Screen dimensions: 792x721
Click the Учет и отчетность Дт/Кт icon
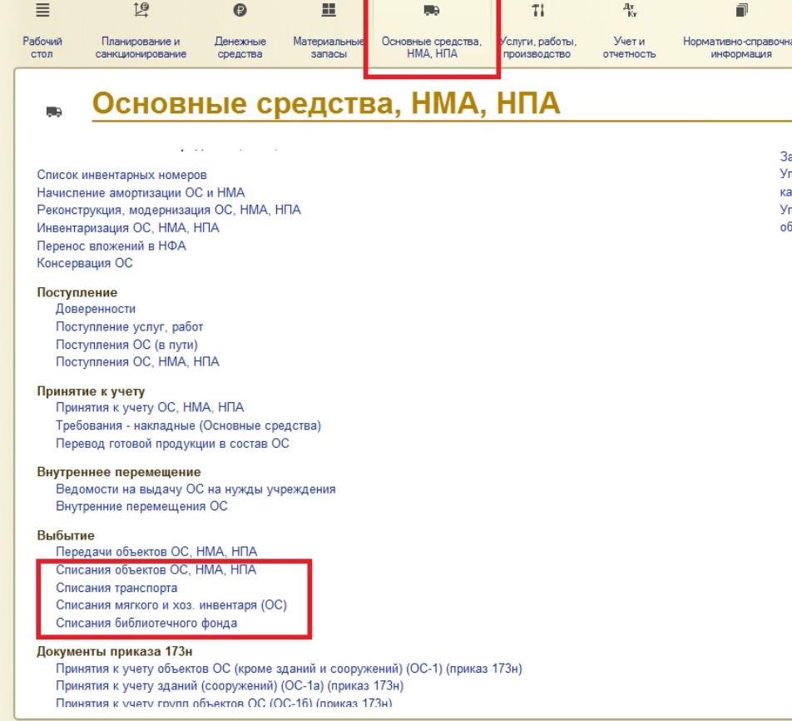(x=629, y=10)
